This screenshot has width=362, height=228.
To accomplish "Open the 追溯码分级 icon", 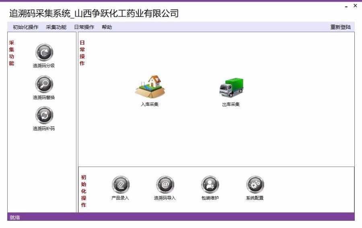I will coord(44,53).
